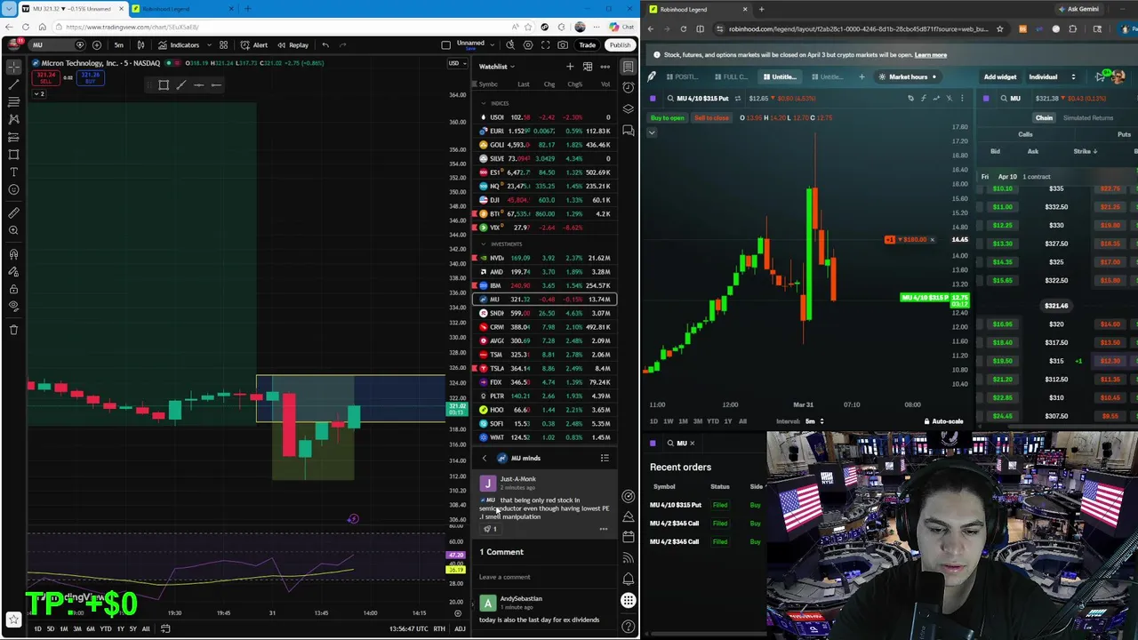Click the Learn more link in Robinhood banner
This screenshot has width=1138, height=640.
click(931, 54)
